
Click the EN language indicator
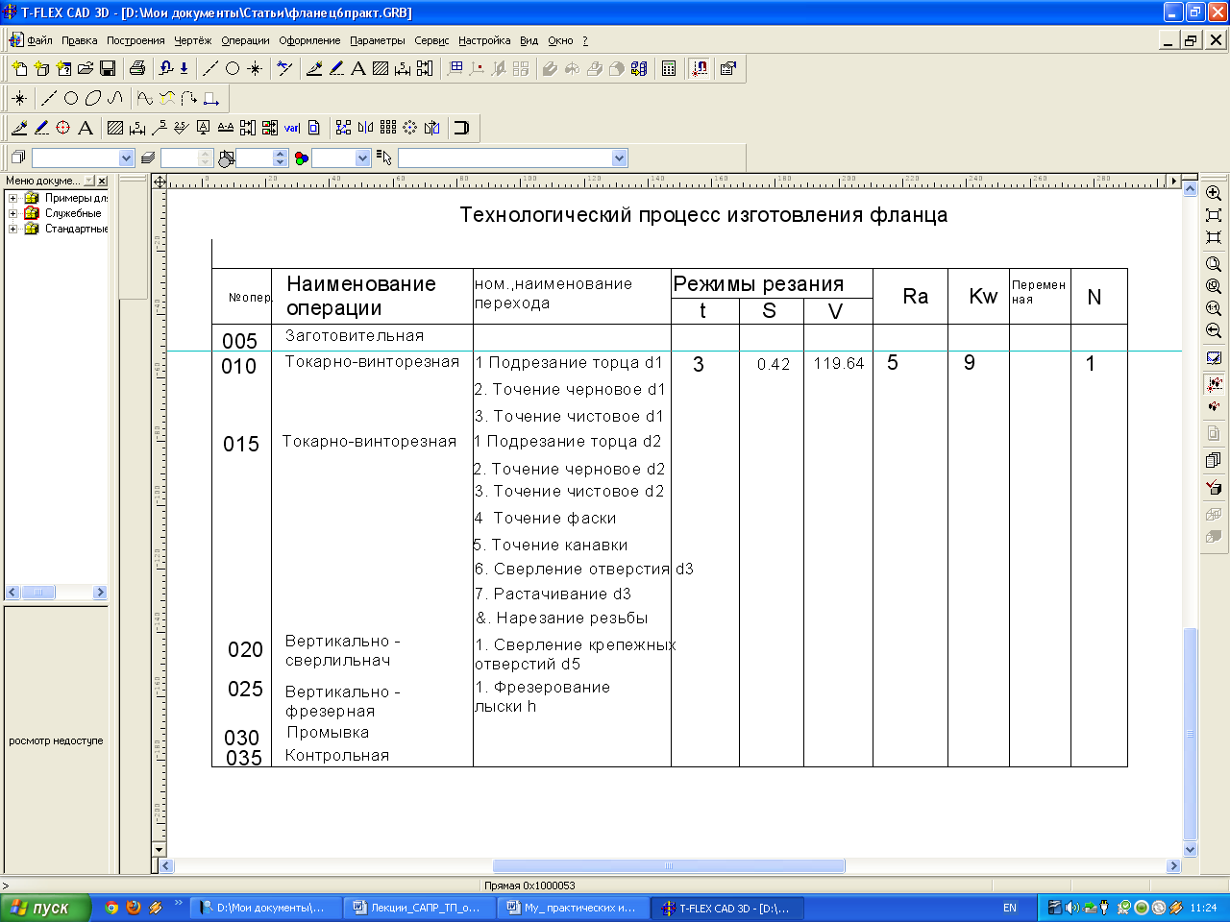pos(1010,908)
